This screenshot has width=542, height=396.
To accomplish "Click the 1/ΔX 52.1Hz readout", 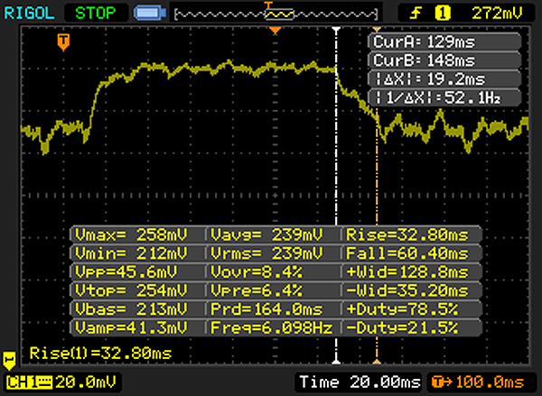I will click(444, 97).
